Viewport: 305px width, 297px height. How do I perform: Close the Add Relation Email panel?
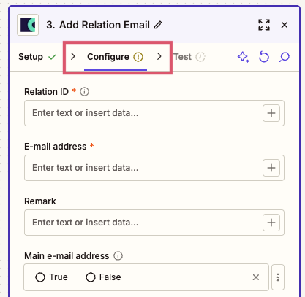click(x=285, y=25)
